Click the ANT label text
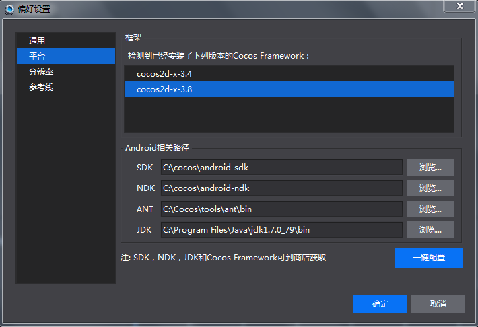The image size is (478, 327). pyautogui.click(x=145, y=209)
